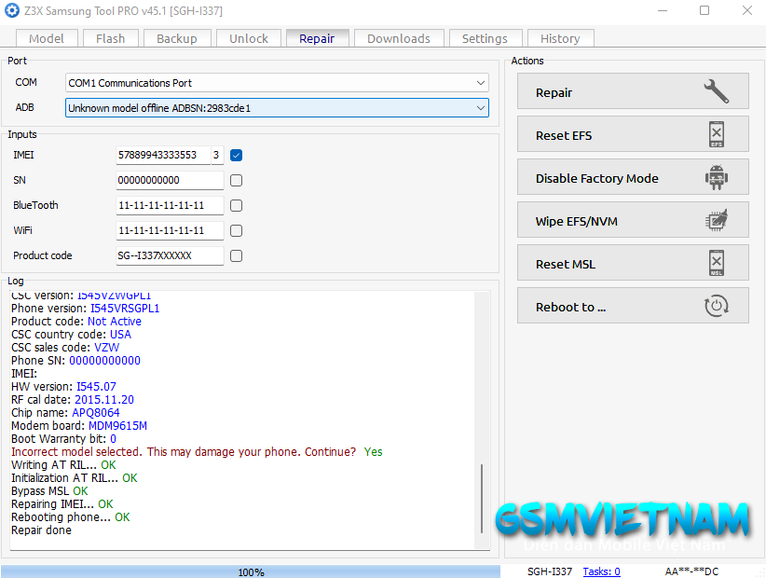Image resolution: width=766 pixels, height=578 pixels.
Task: Click the WiFi address input field
Action: pyautogui.click(x=170, y=230)
